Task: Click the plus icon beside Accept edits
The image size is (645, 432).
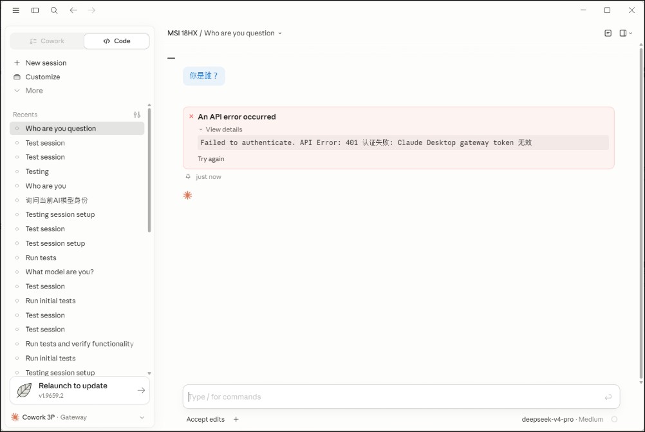Action: coord(236,419)
